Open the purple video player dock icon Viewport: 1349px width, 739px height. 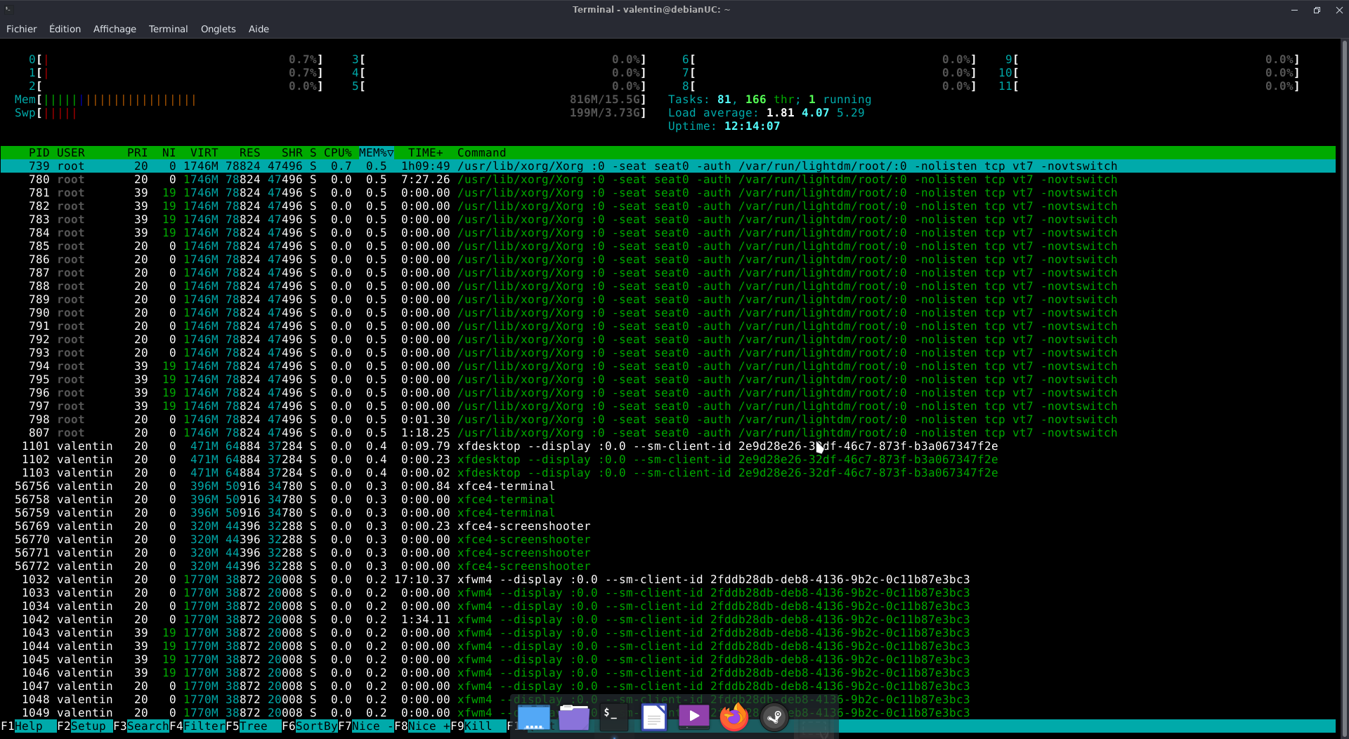click(x=693, y=717)
